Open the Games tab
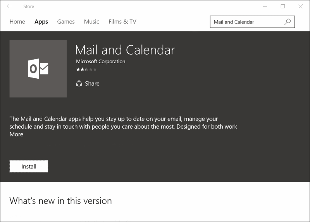This screenshot has height=222, width=310. tap(66, 22)
